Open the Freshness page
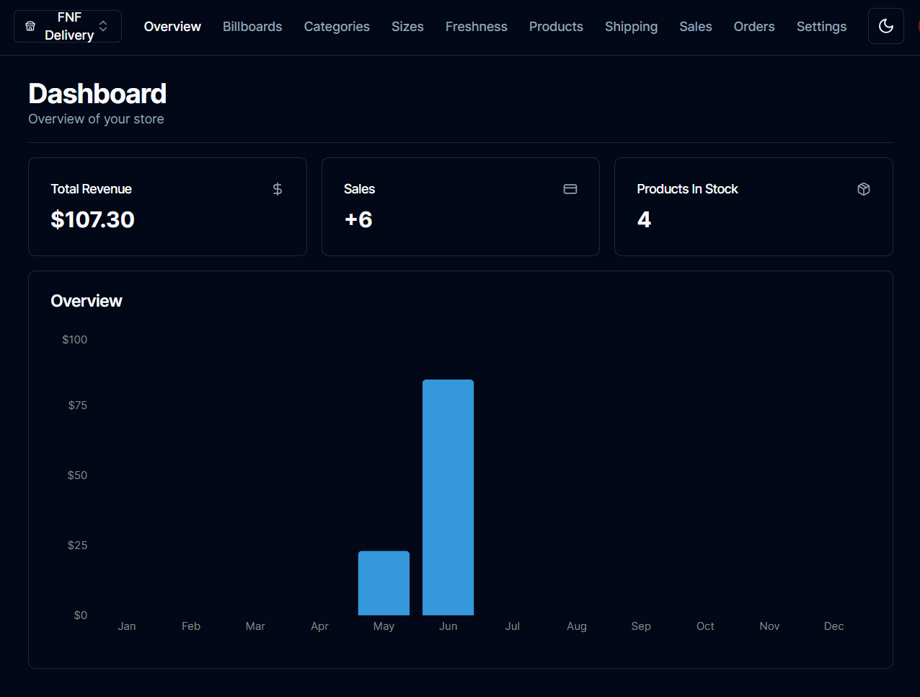Screen dimensions: 920x697 pyautogui.click(x=476, y=26)
